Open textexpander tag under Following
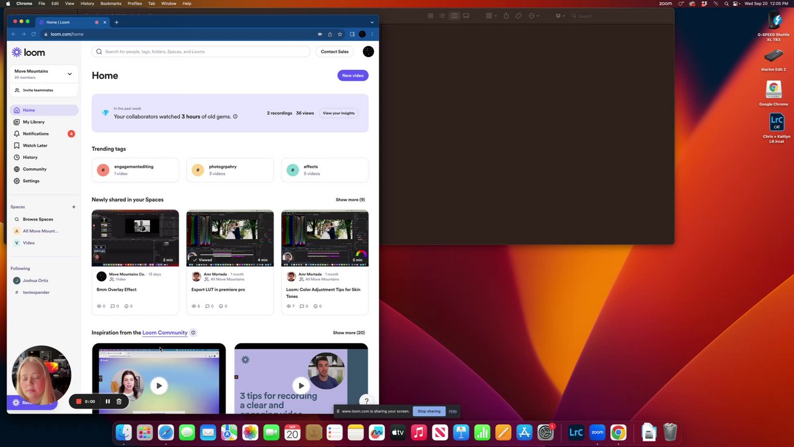Screen dimensions: 794x447 [43, 292]
